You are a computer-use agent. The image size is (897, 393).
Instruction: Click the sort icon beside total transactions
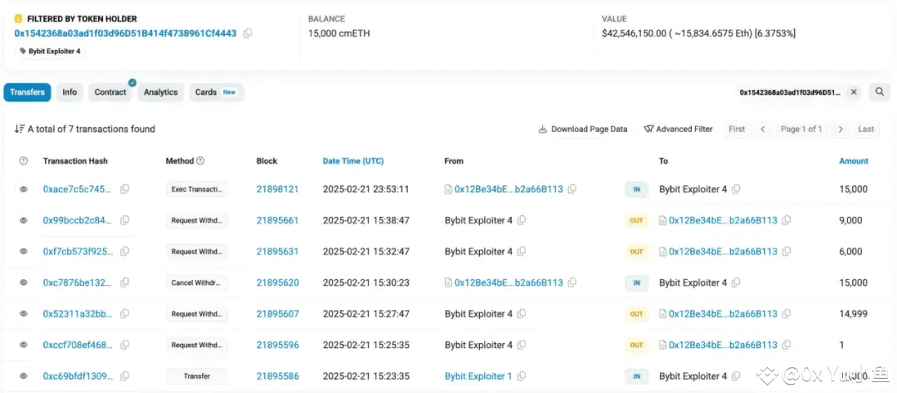pyautogui.click(x=19, y=129)
